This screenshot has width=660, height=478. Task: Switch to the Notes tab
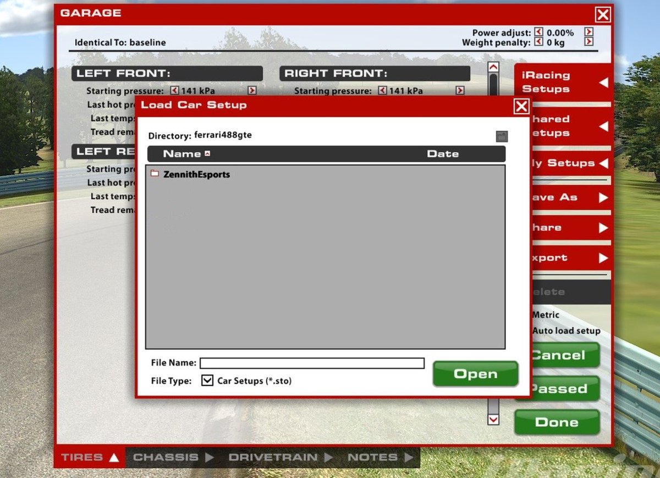click(380, 457)
